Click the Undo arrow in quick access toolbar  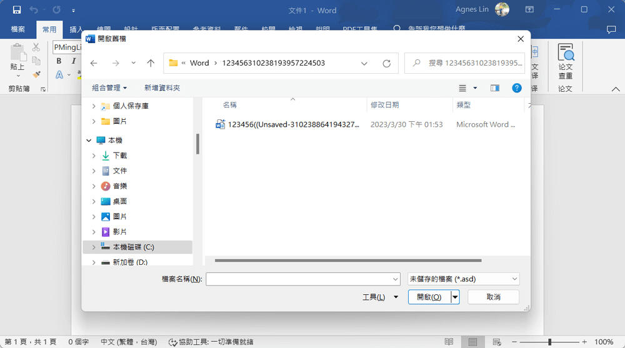tap(34, 10)
